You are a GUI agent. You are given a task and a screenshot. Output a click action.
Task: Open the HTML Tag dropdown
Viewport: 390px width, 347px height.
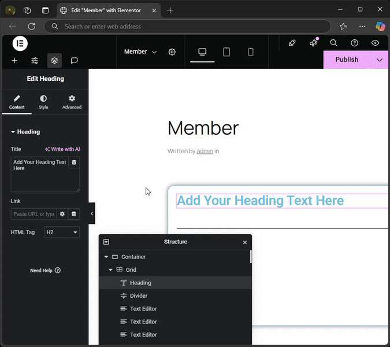click(x=62, y=232)
